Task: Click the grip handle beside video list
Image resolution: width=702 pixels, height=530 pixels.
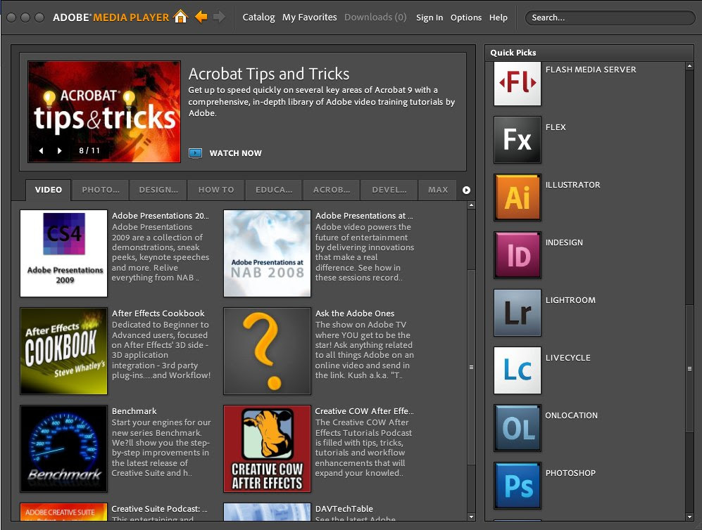Action: 471,368
